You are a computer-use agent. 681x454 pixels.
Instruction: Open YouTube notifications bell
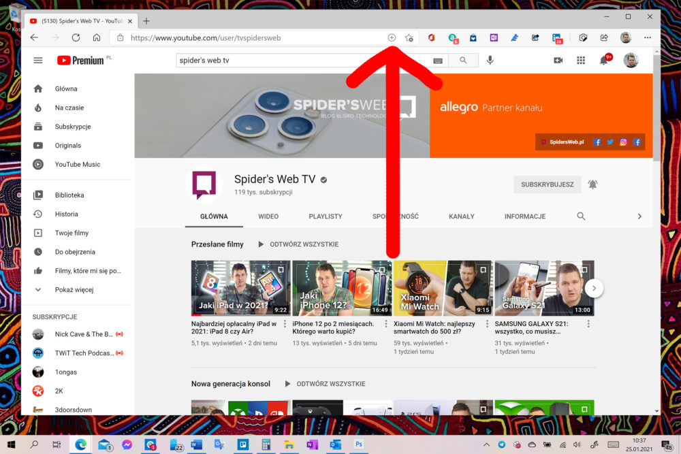pos(604,61)
